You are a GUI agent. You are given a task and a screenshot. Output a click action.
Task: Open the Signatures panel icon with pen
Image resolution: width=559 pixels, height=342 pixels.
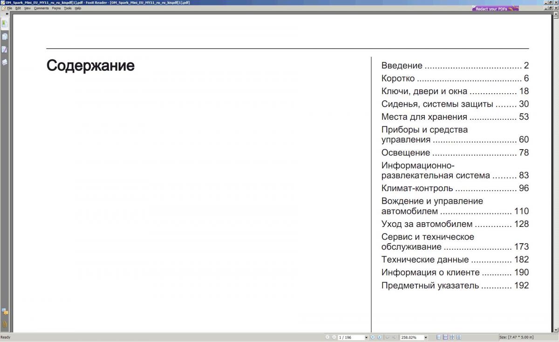[x=5, y=49]
